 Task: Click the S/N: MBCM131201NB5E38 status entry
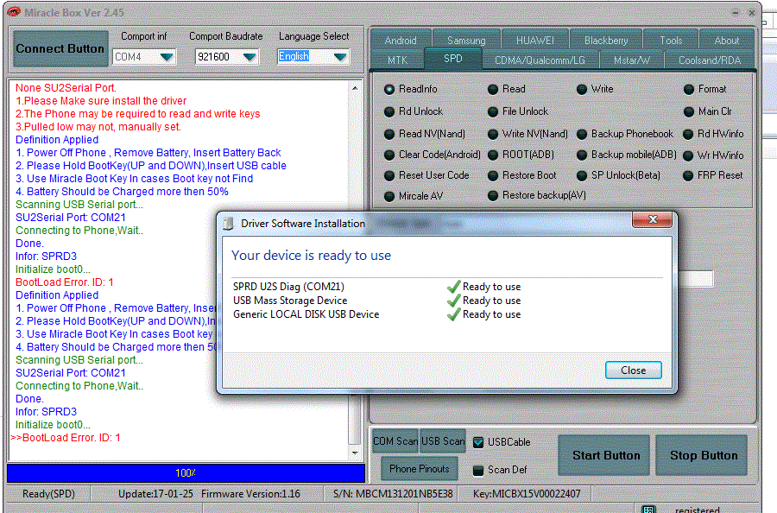tap(393, 494)
